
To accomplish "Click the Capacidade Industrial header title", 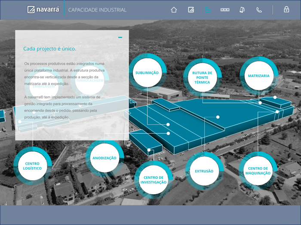I will (x=97, y=10).
